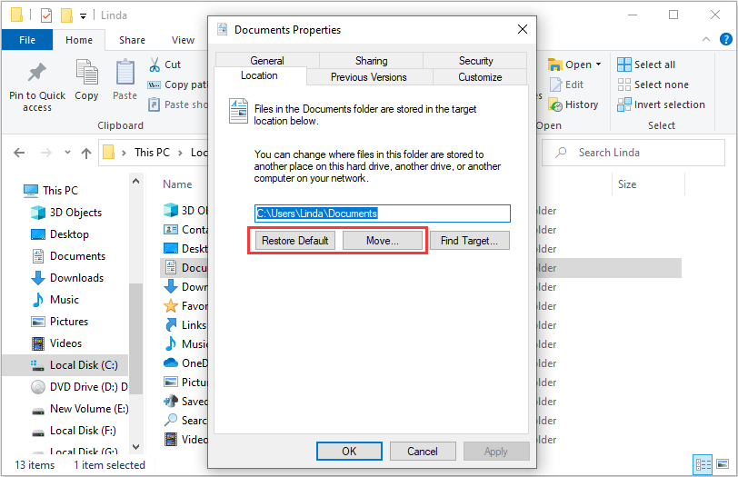Click the quick access New folder icon
This screenshot has height=477, width=738.
[66, 15]
